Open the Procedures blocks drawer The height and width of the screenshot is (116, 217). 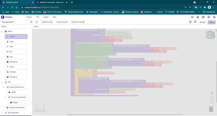click(x=16, y=77)
